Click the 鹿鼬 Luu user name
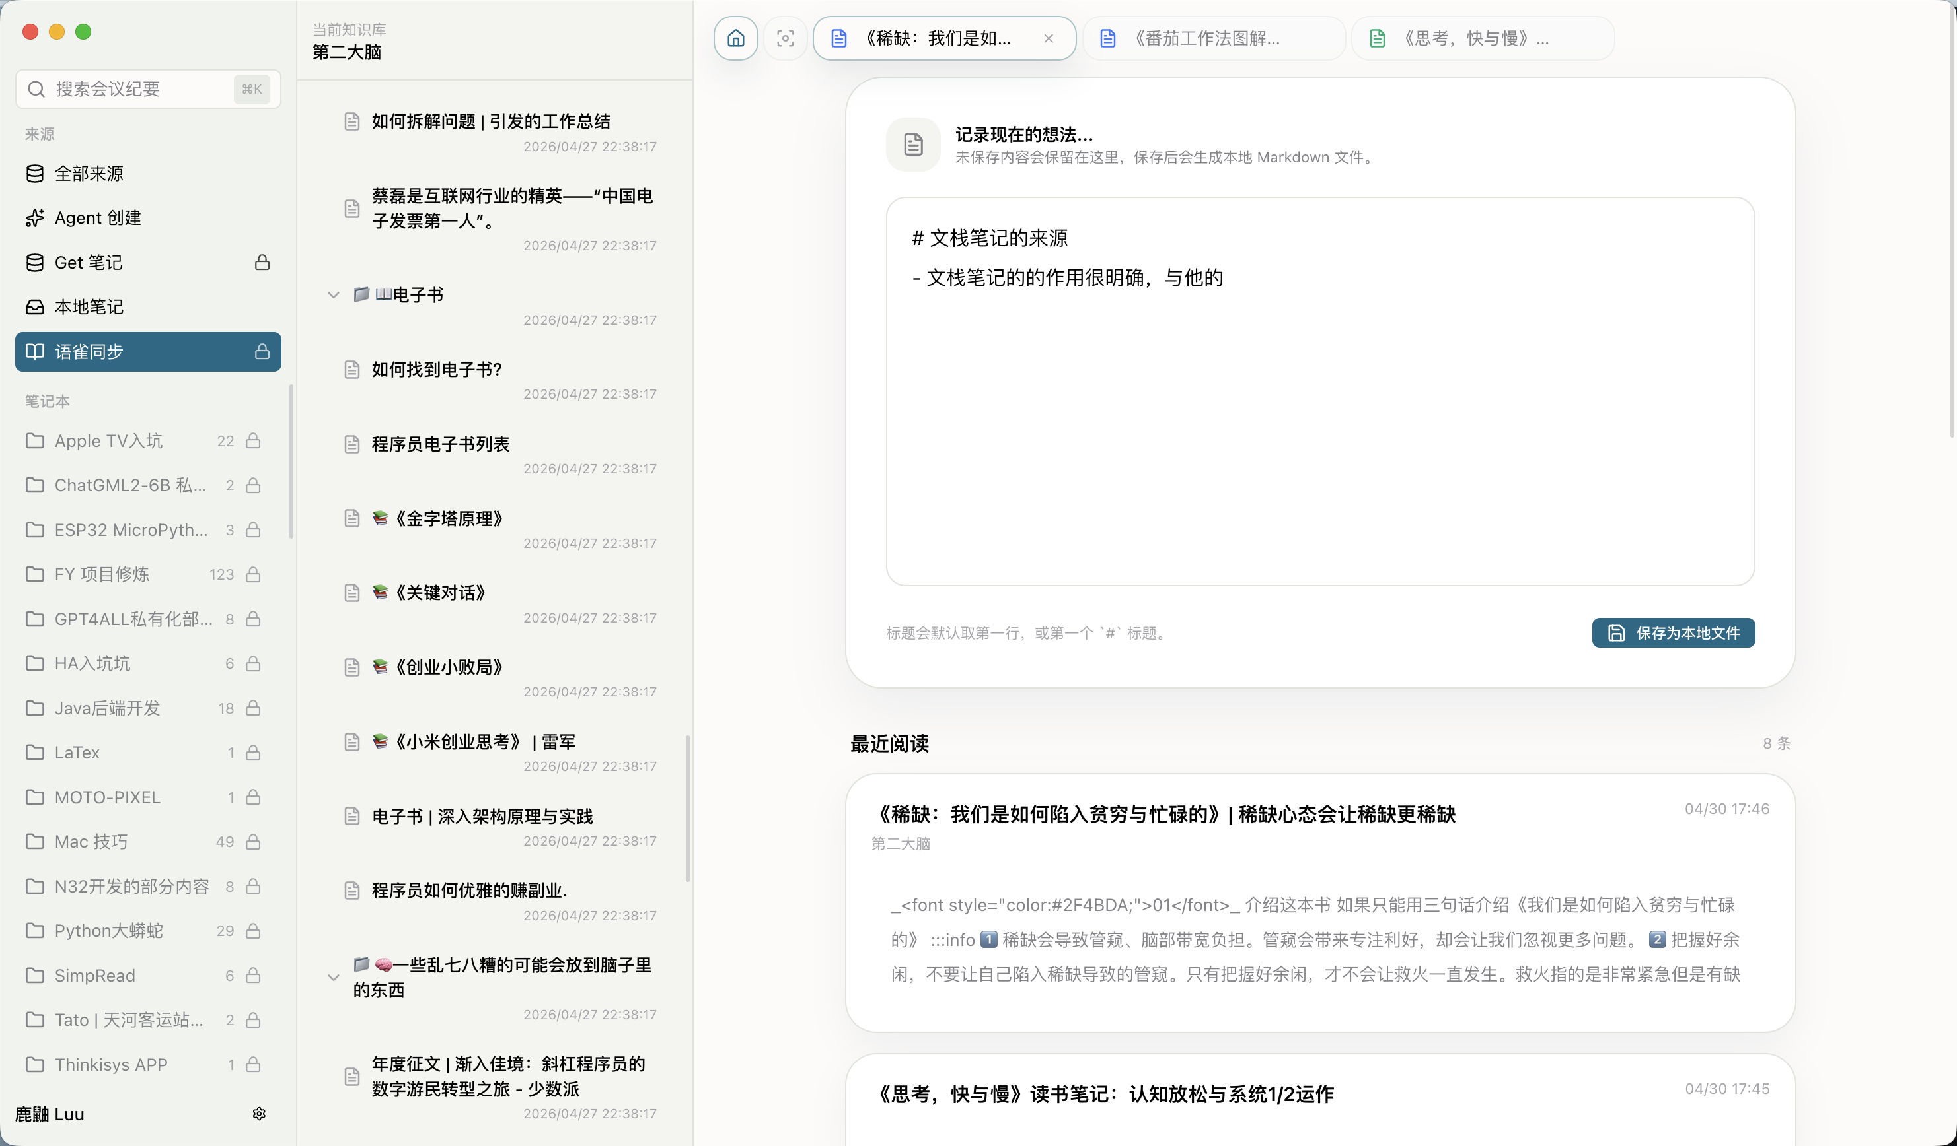The height and width of the screenshot is (1146, 1957). (x=50, y=1114)
